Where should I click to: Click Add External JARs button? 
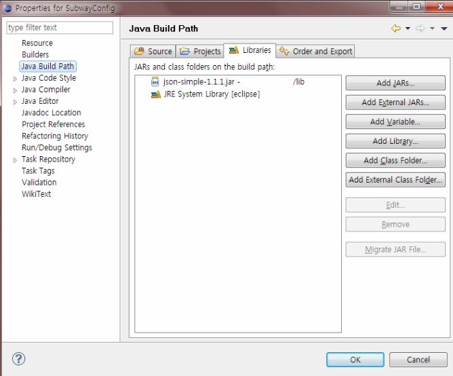[395, 102]
